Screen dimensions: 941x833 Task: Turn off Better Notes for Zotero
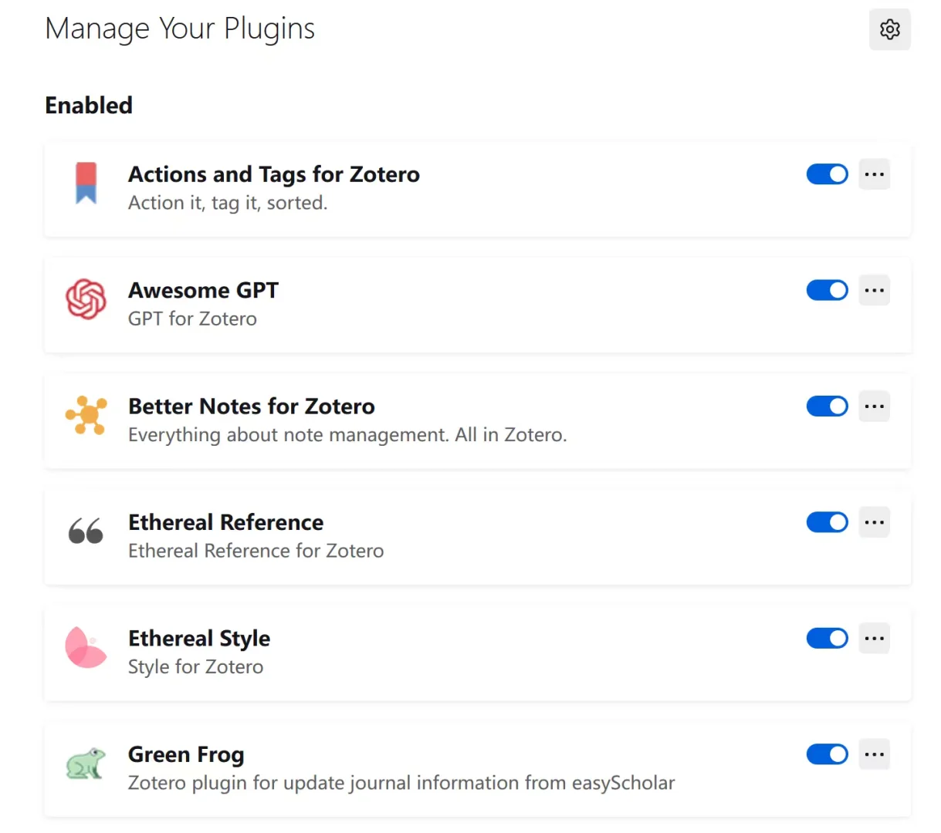[x=827, y=406]
